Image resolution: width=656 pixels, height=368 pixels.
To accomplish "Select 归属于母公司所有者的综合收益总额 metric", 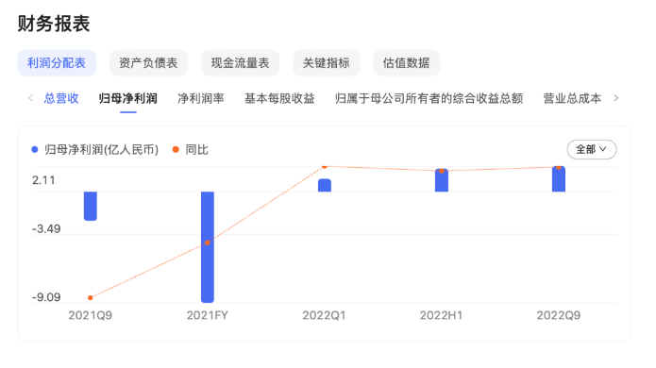I will [x=429, y=98].
